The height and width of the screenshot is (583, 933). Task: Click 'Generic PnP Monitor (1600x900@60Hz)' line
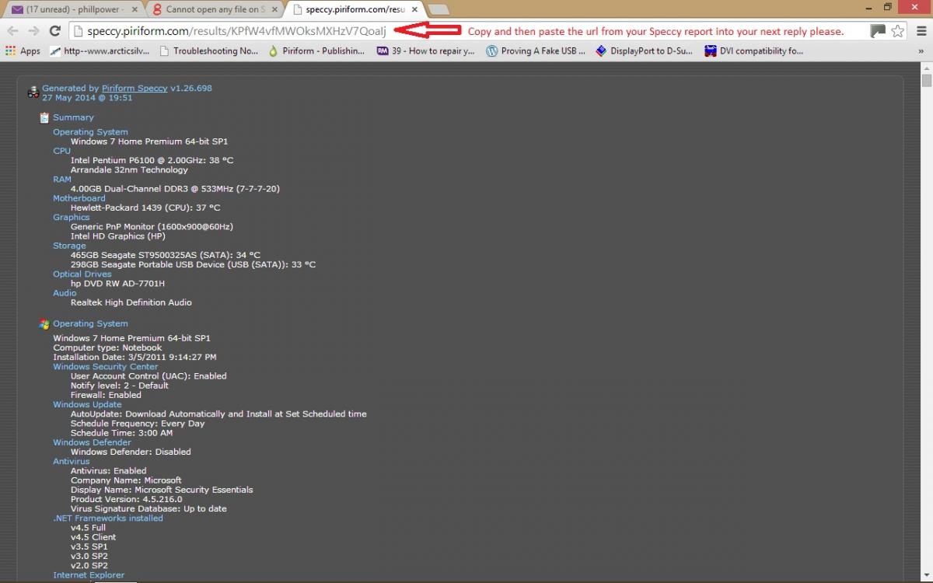(x=152, y=227)
